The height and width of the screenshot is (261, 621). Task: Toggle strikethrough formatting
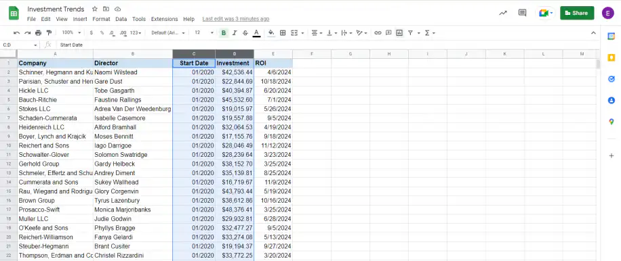click(x=245, y=32)
